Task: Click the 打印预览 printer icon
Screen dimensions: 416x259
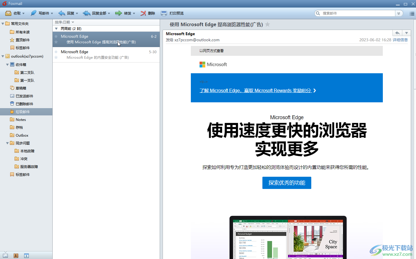Action: 164,13
